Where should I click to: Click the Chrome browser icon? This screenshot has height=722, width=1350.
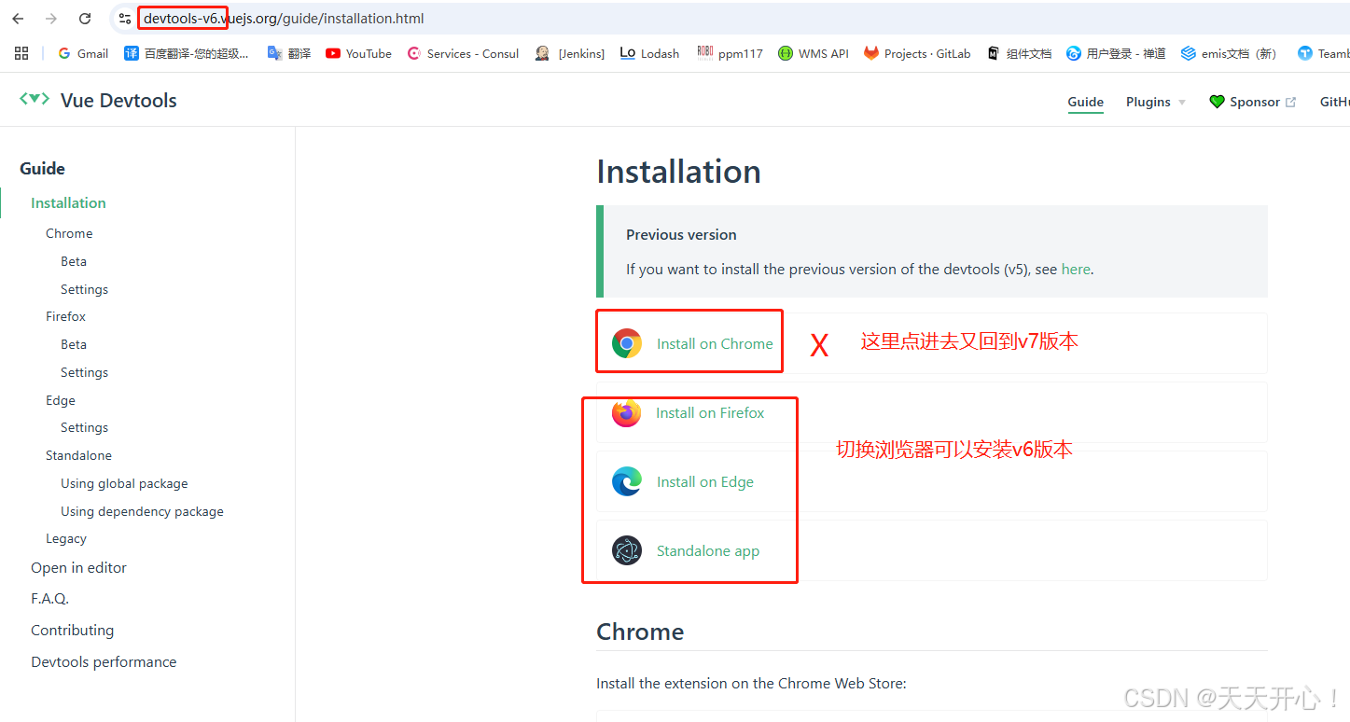pos(627,343)
